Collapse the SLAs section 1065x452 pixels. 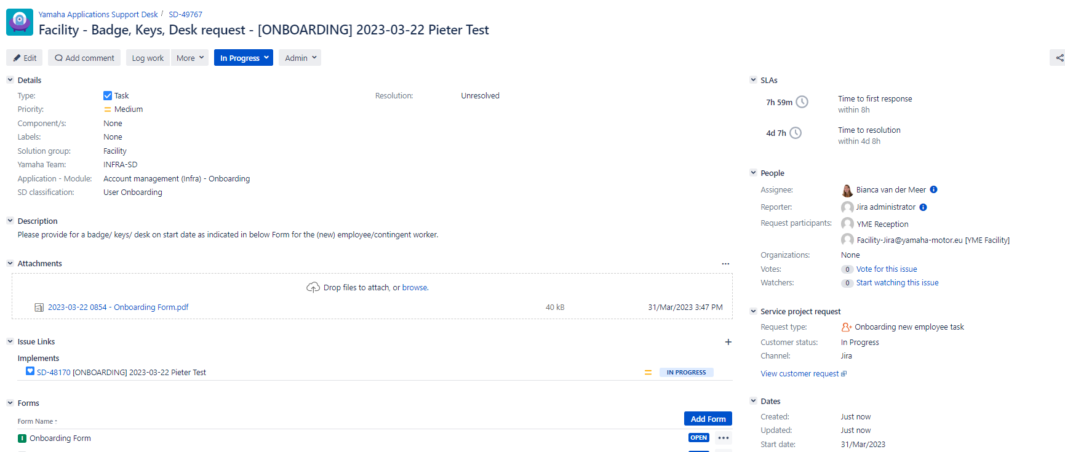click(753, 80)
